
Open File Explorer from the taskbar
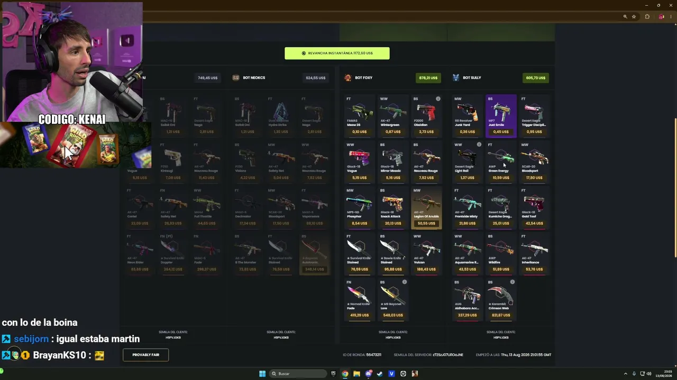(356, 374)
